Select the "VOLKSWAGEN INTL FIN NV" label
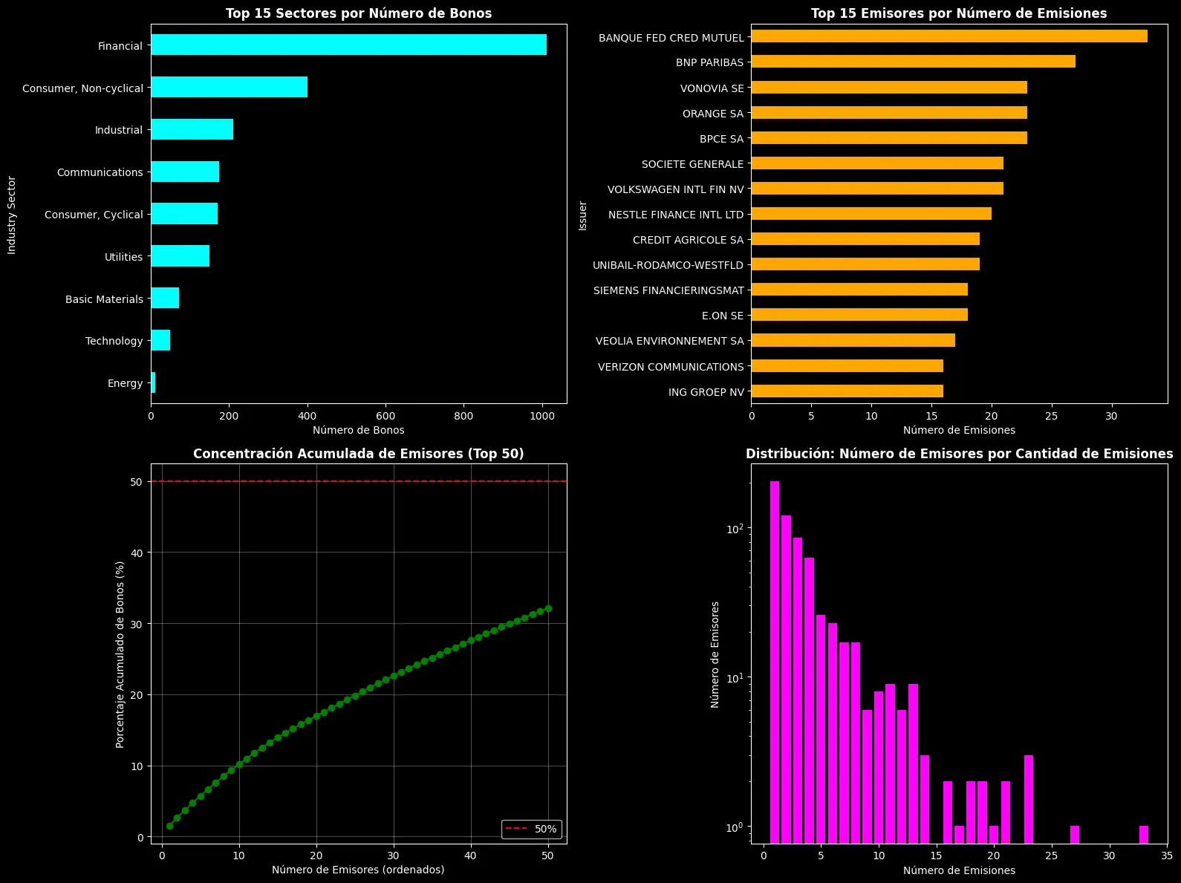 point(675,189)
